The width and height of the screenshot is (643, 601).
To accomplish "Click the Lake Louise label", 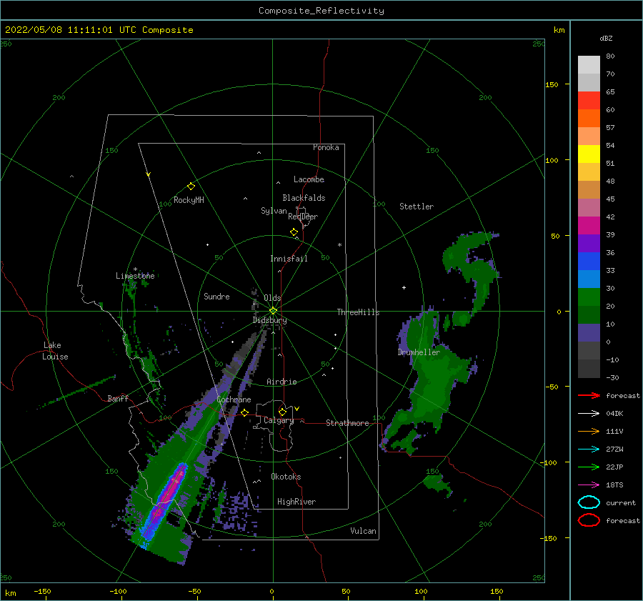I will point(56,351).
